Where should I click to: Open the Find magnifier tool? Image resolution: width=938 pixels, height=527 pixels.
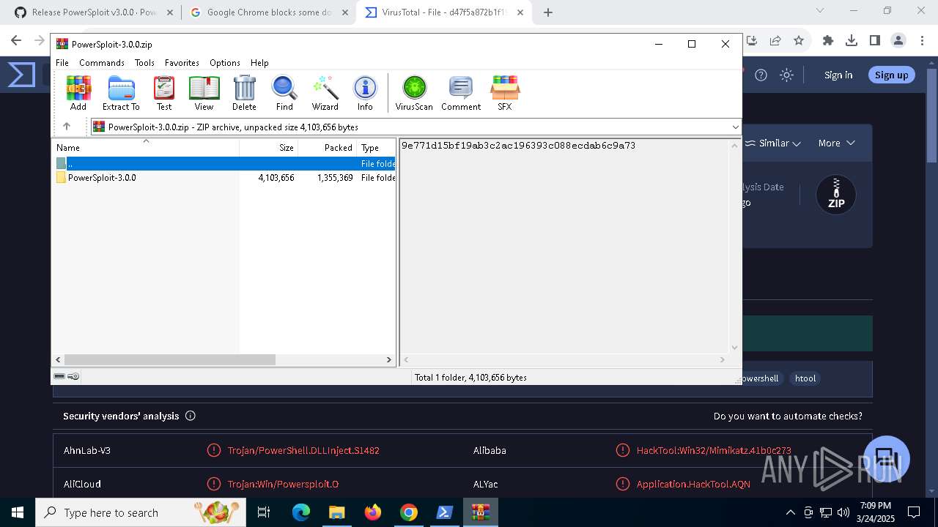(x=284, y=93)
